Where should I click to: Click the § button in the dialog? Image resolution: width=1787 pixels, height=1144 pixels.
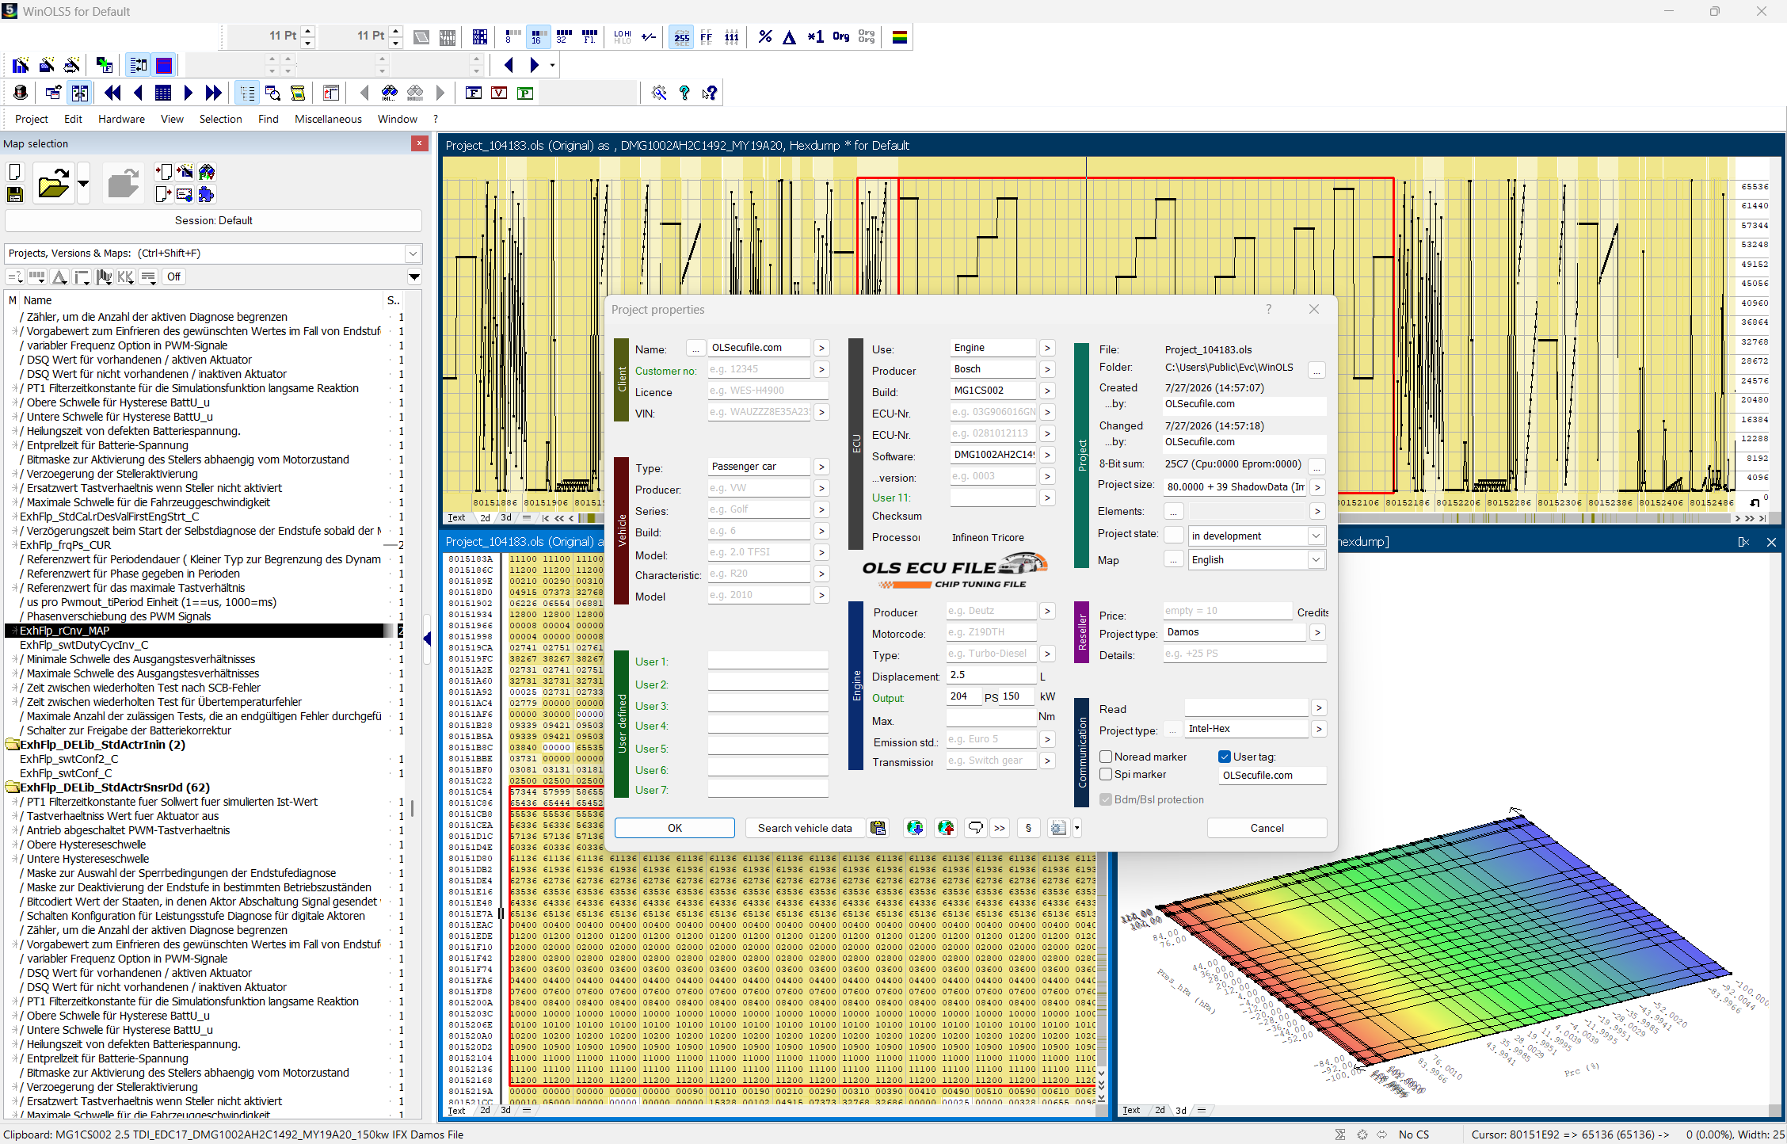pyautogui.click(x=1028, y=828)
